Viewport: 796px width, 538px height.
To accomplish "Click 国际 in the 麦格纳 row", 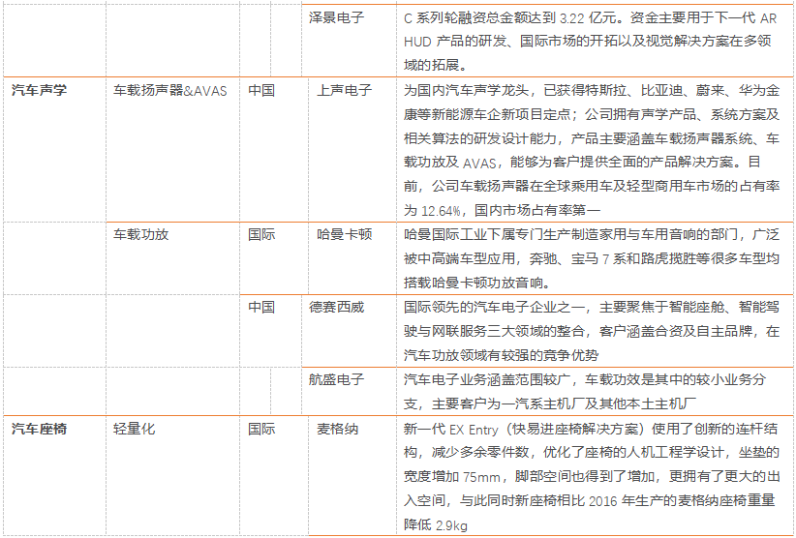I will click(261, 429).
